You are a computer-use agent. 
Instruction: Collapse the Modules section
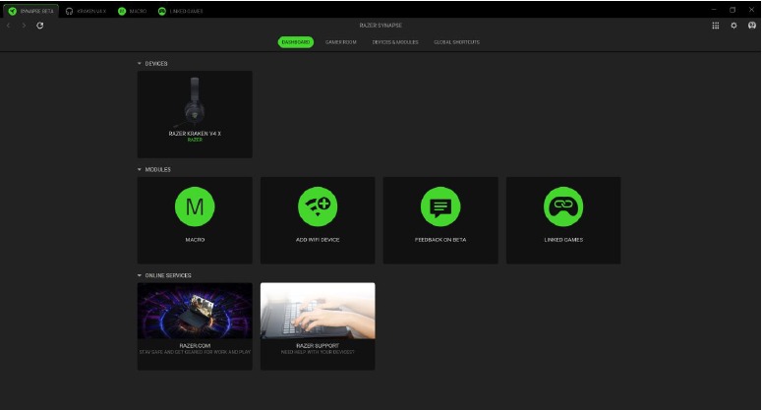(x=140, y=169)
